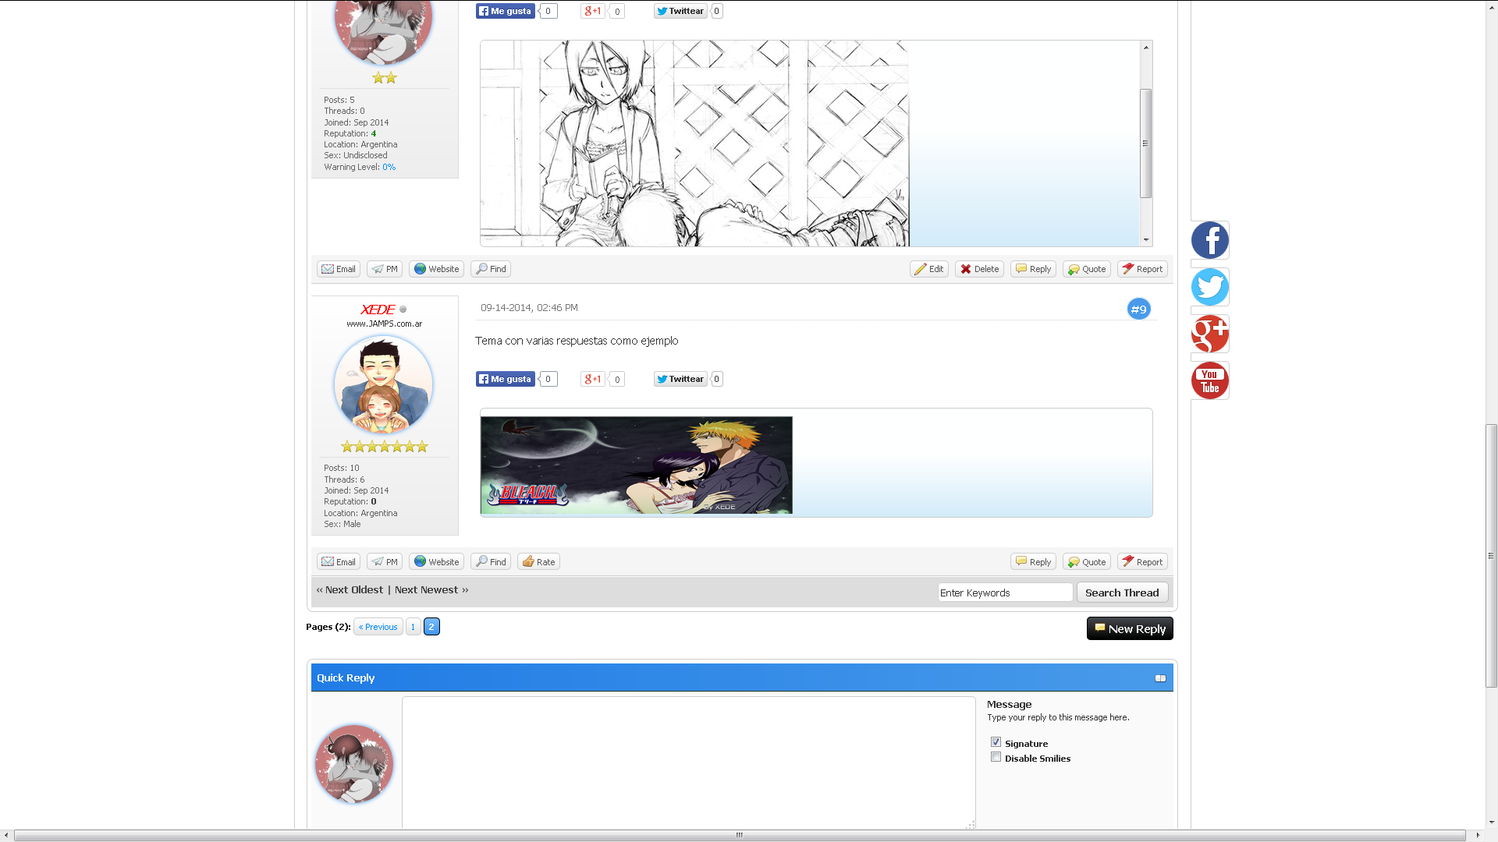The width and height of the screenshot is (1498, 842).
Task: Click the Twitter bird sidebar icon
Action: pos(1209,287)
